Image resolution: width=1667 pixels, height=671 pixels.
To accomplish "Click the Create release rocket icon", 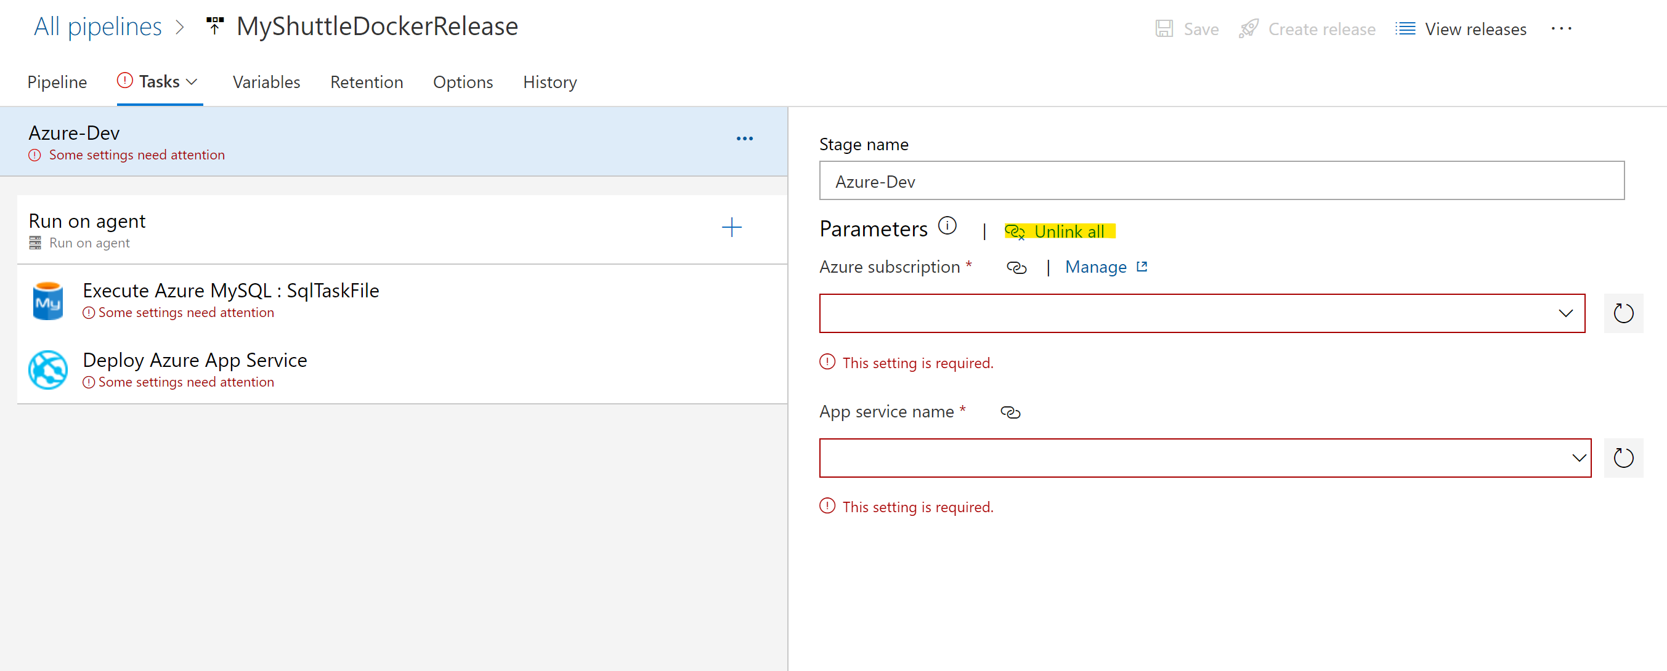I will click(1248, 29).
